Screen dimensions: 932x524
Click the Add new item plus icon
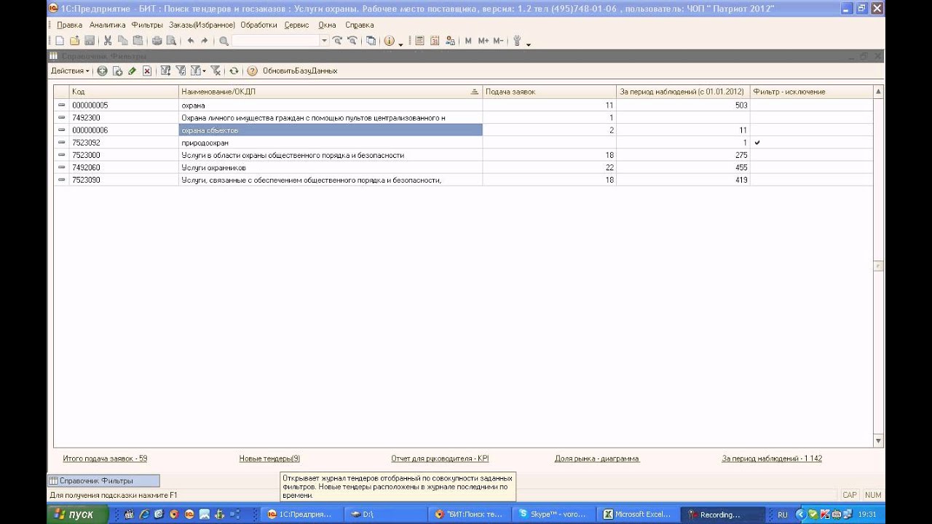(102, 71)
